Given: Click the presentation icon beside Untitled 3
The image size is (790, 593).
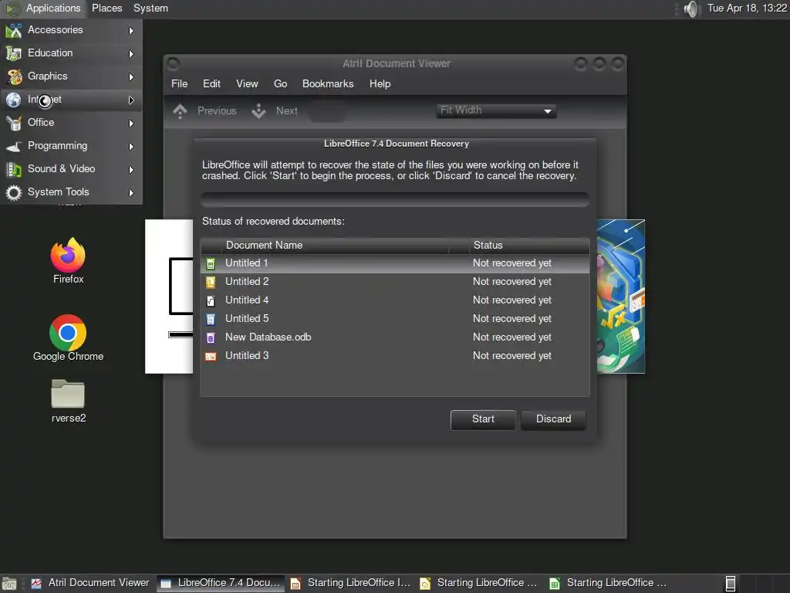Looking at the screenshot, I should point(211,357).
